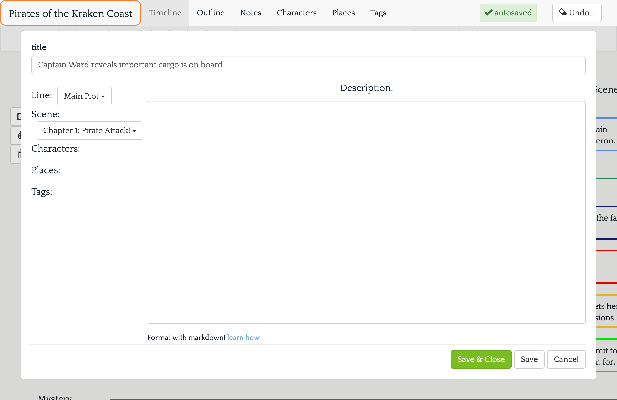The image size is (617, 400).
Task: Select the Tags tab in top navigation
Action: tap(378, 13)
